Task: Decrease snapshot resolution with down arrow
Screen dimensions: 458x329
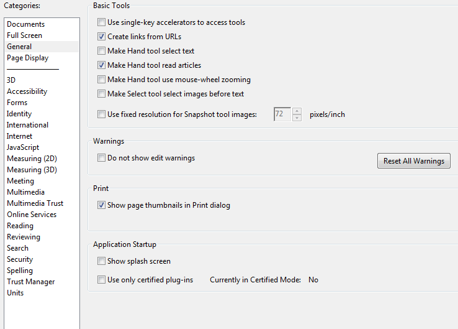Action: point(297,118)
